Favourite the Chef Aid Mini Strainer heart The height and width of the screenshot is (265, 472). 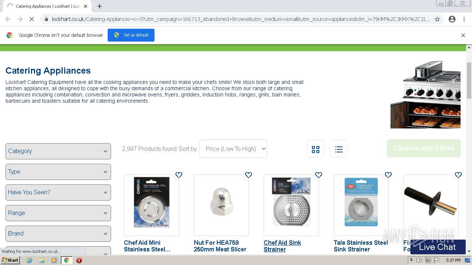coord(179,175)
